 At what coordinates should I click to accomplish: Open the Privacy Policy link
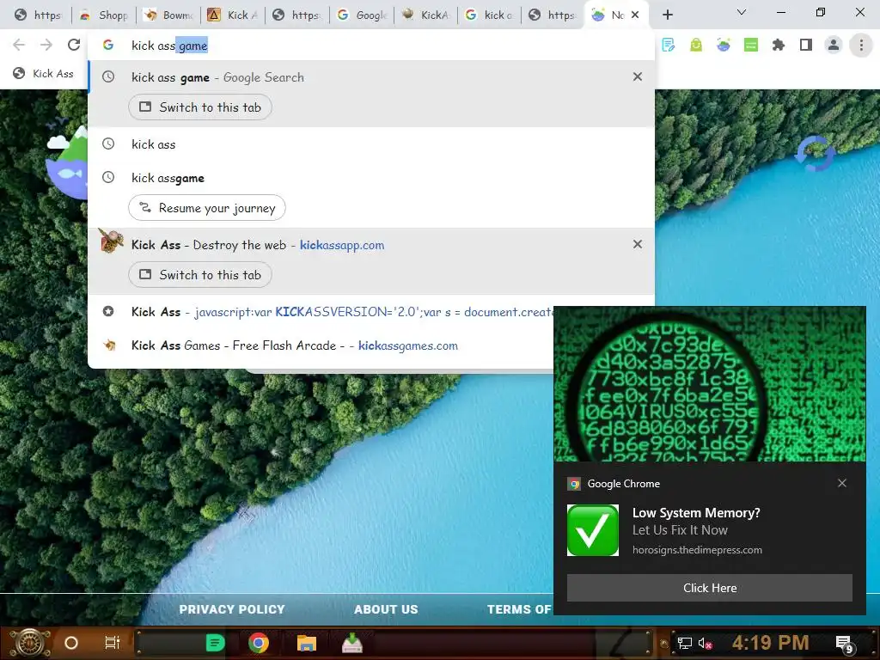coord(232,609)
